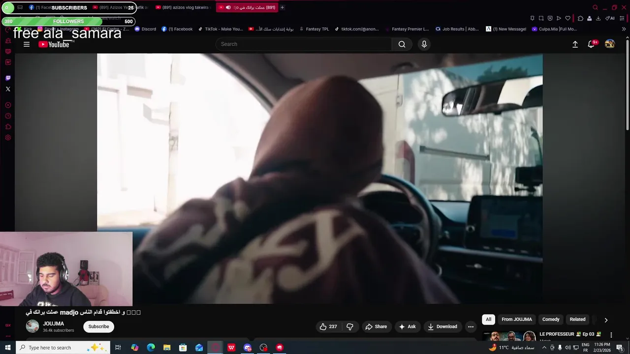Open the taskbar volume speaker icon
The width and height of the screenshot is (630, 354).
pos(567,348)
